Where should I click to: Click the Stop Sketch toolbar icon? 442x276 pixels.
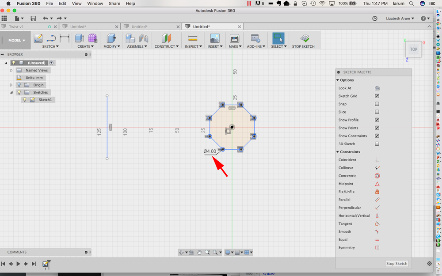coord(305,38)
